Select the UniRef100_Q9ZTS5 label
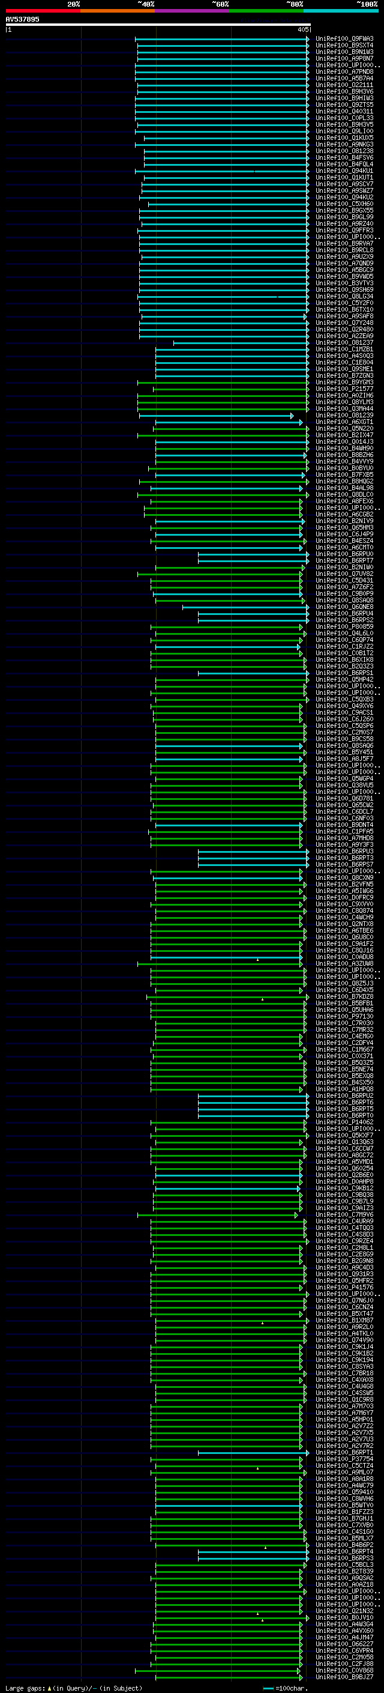The height and width of the screenshot is (1693, 384). pos(344,104)
